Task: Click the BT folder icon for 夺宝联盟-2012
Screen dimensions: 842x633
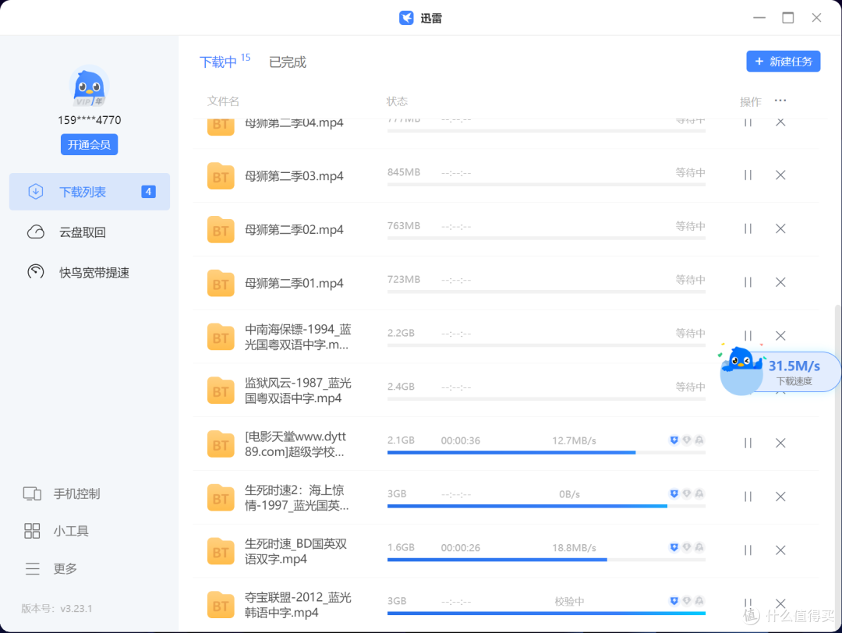Action: click(x=221, y=605)
